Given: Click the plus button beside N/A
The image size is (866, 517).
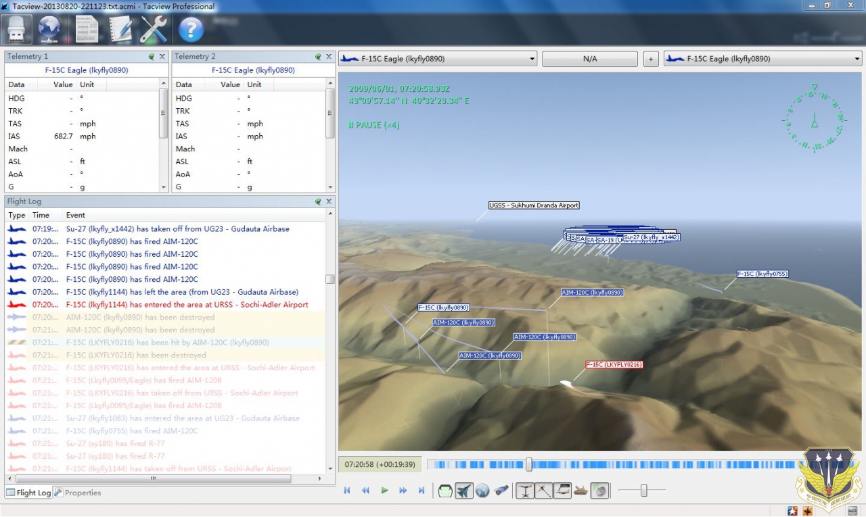Looking at the screenshot, I should point(651,59).
